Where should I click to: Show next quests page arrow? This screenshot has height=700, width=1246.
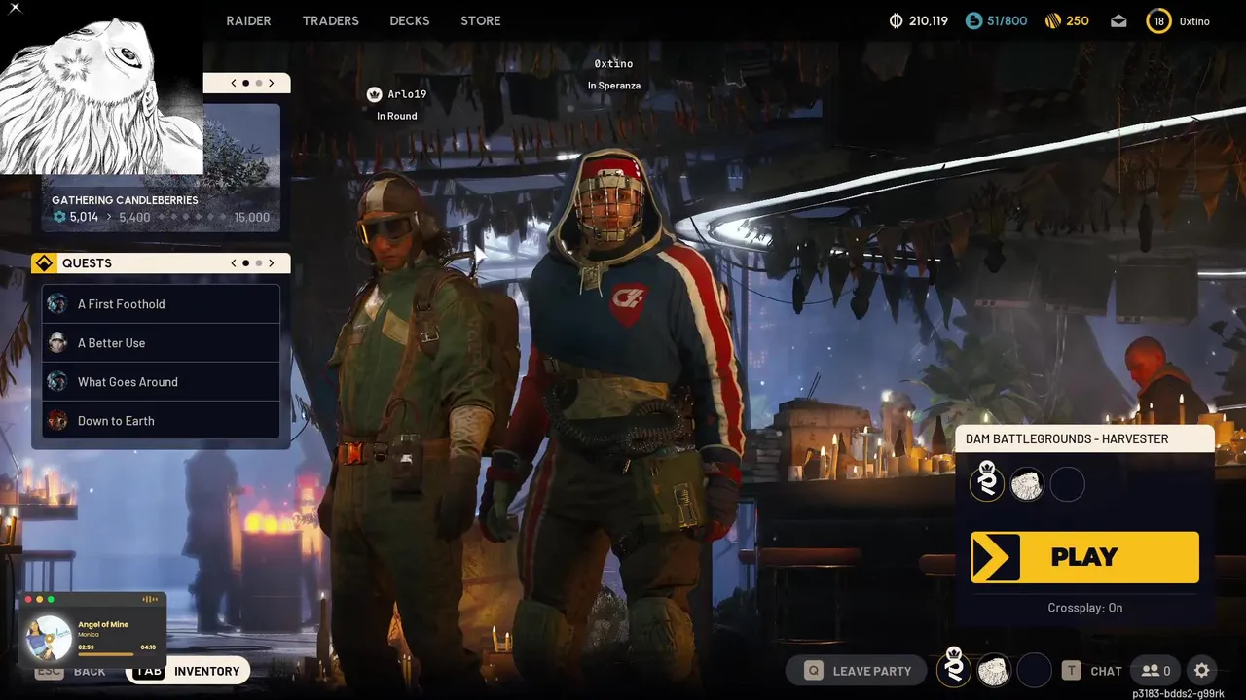click(x=272, y=263)
